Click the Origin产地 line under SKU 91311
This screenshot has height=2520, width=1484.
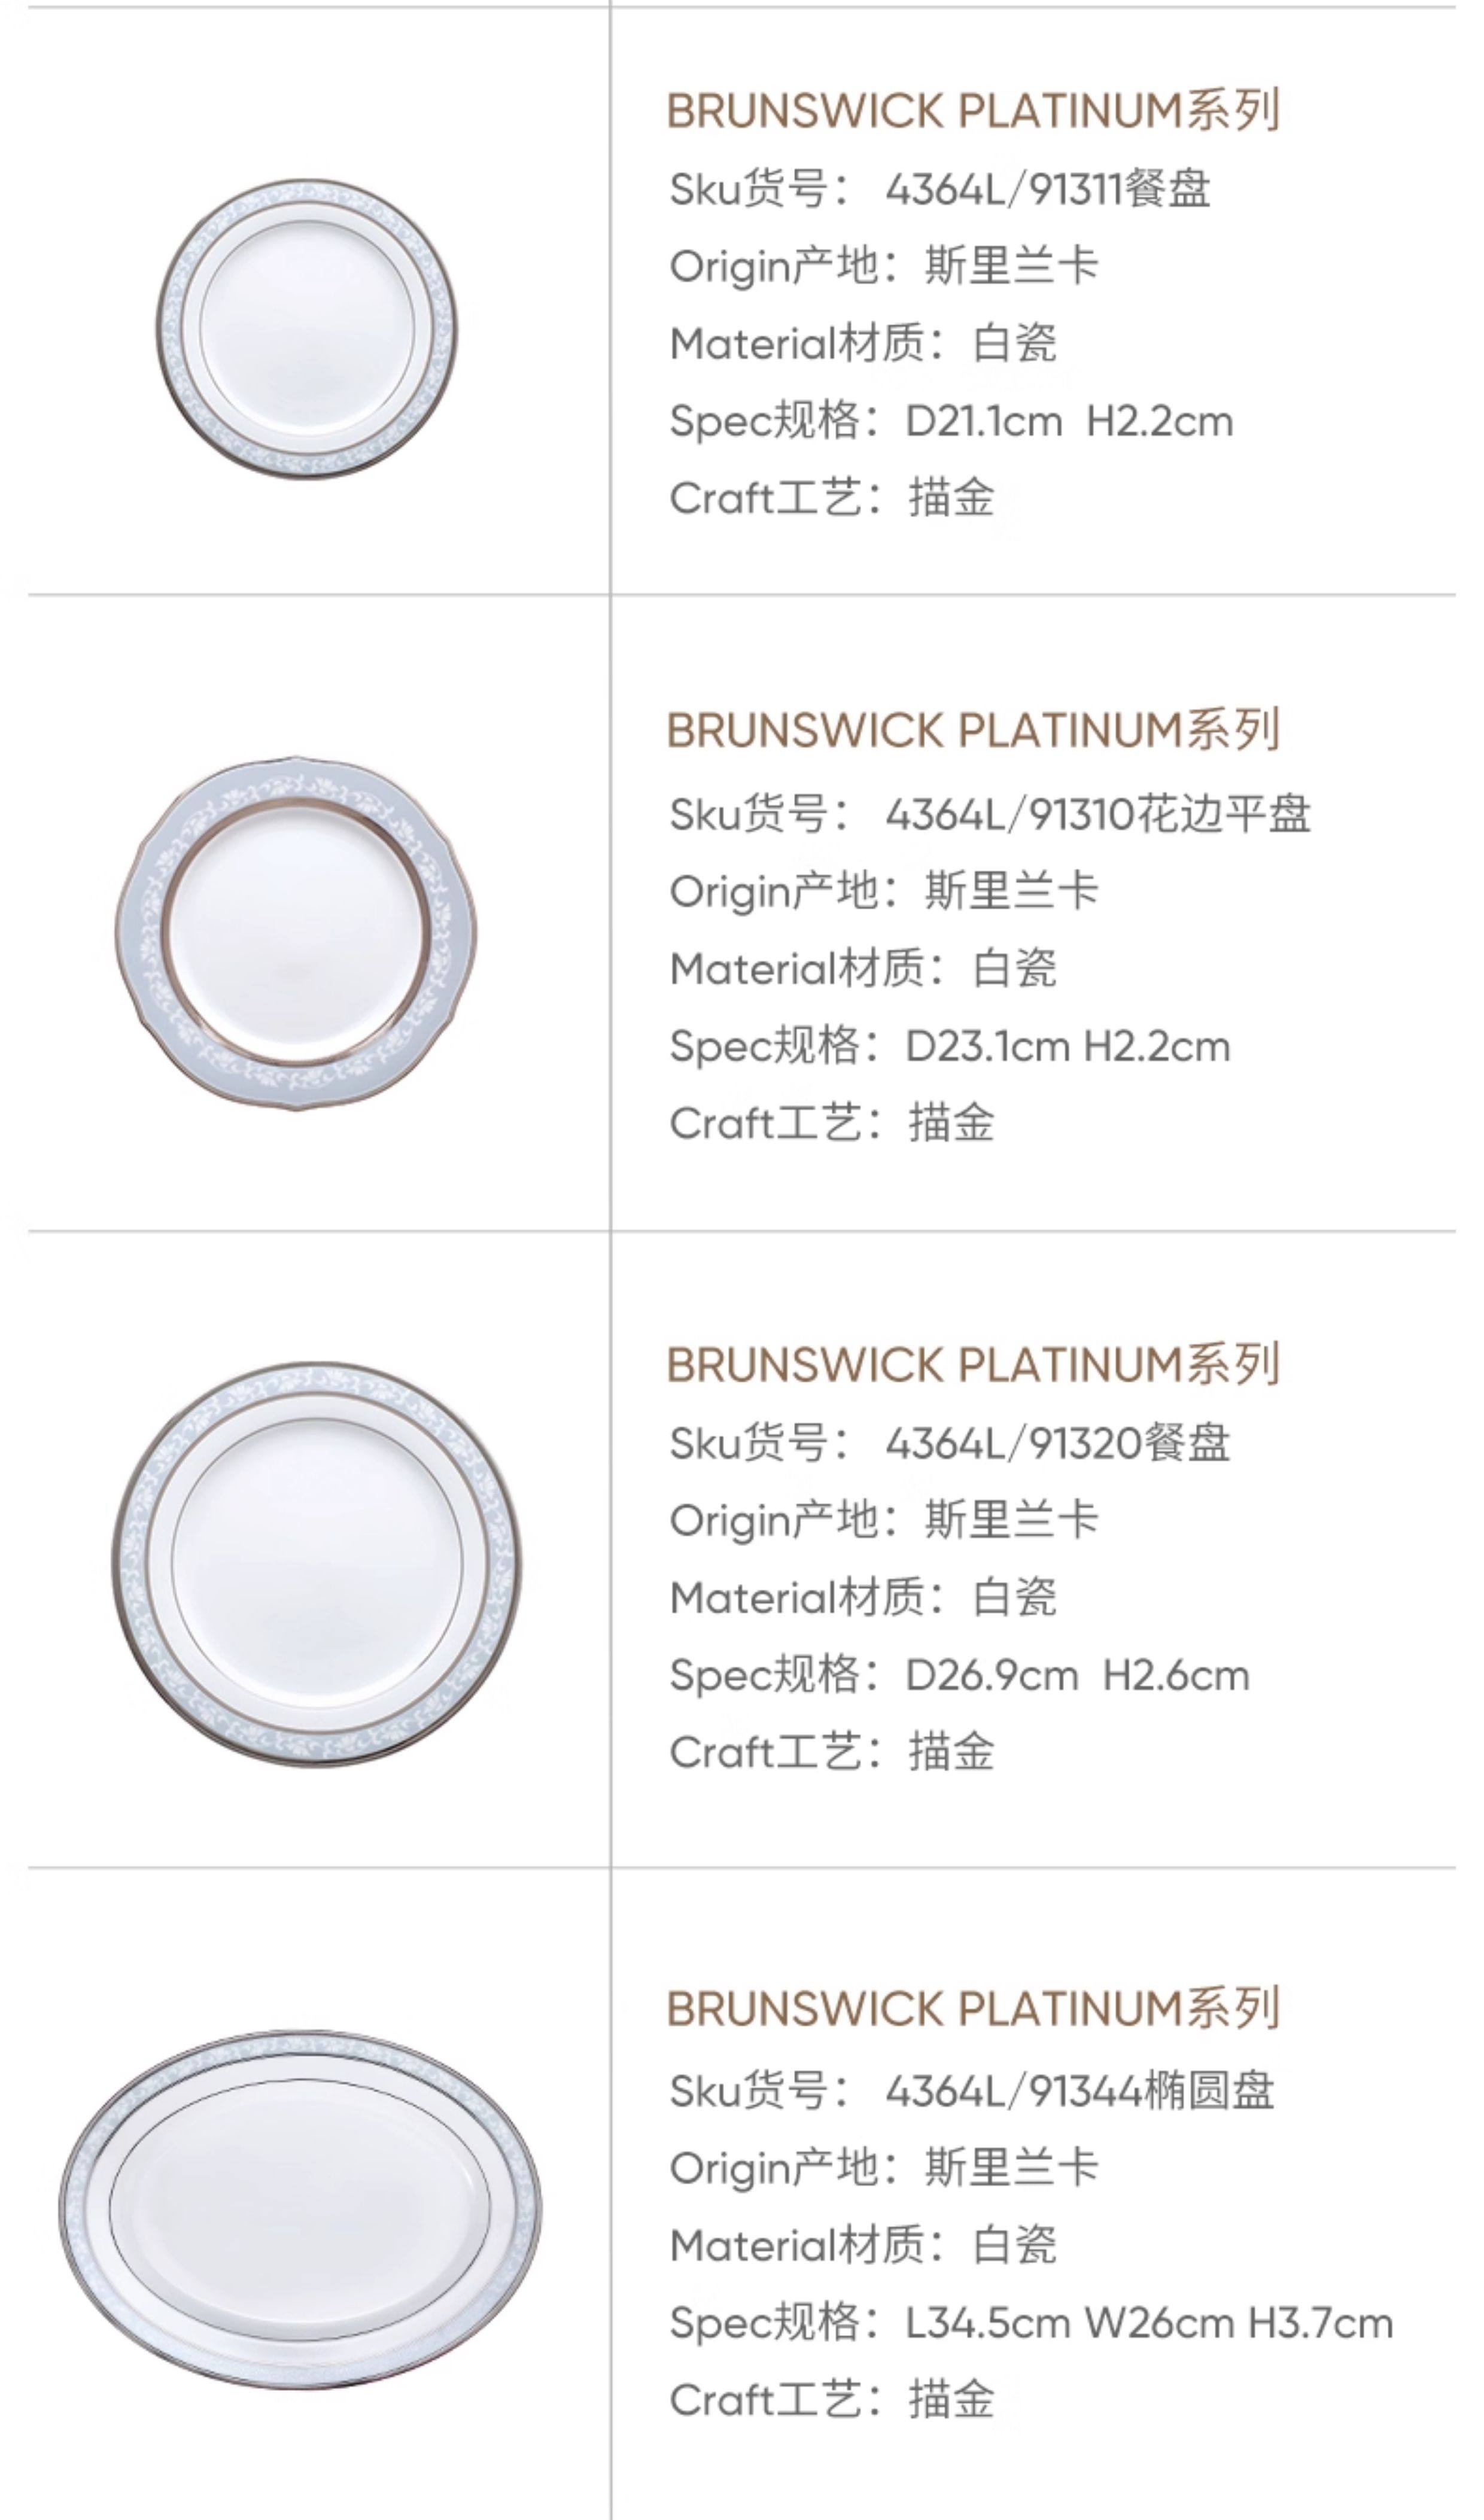(884, 266)
